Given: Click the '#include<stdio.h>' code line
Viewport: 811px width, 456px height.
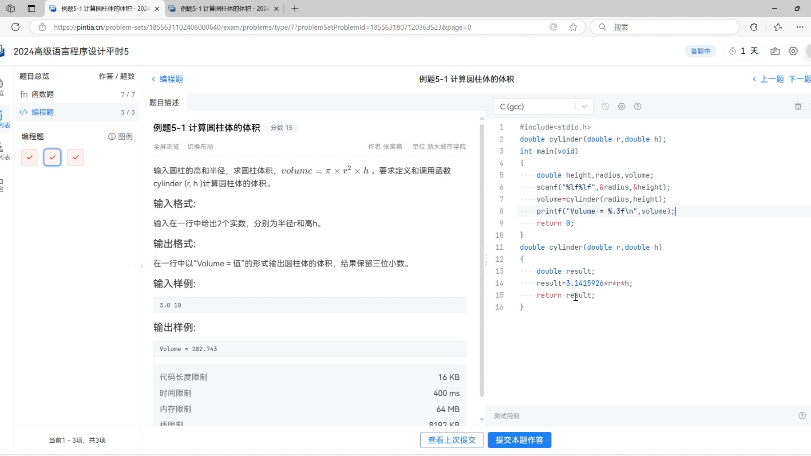Looking at the screenshot, I should tap(555, 127).
